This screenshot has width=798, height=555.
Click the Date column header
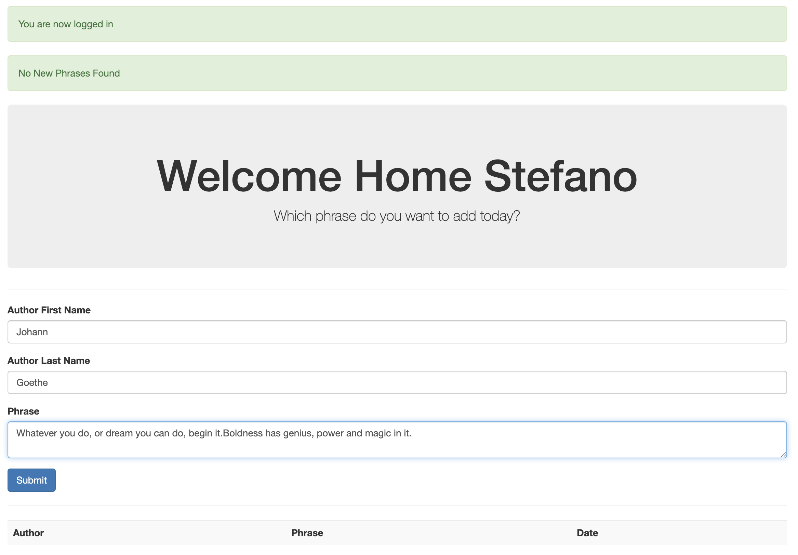click(x=587, y=533)
